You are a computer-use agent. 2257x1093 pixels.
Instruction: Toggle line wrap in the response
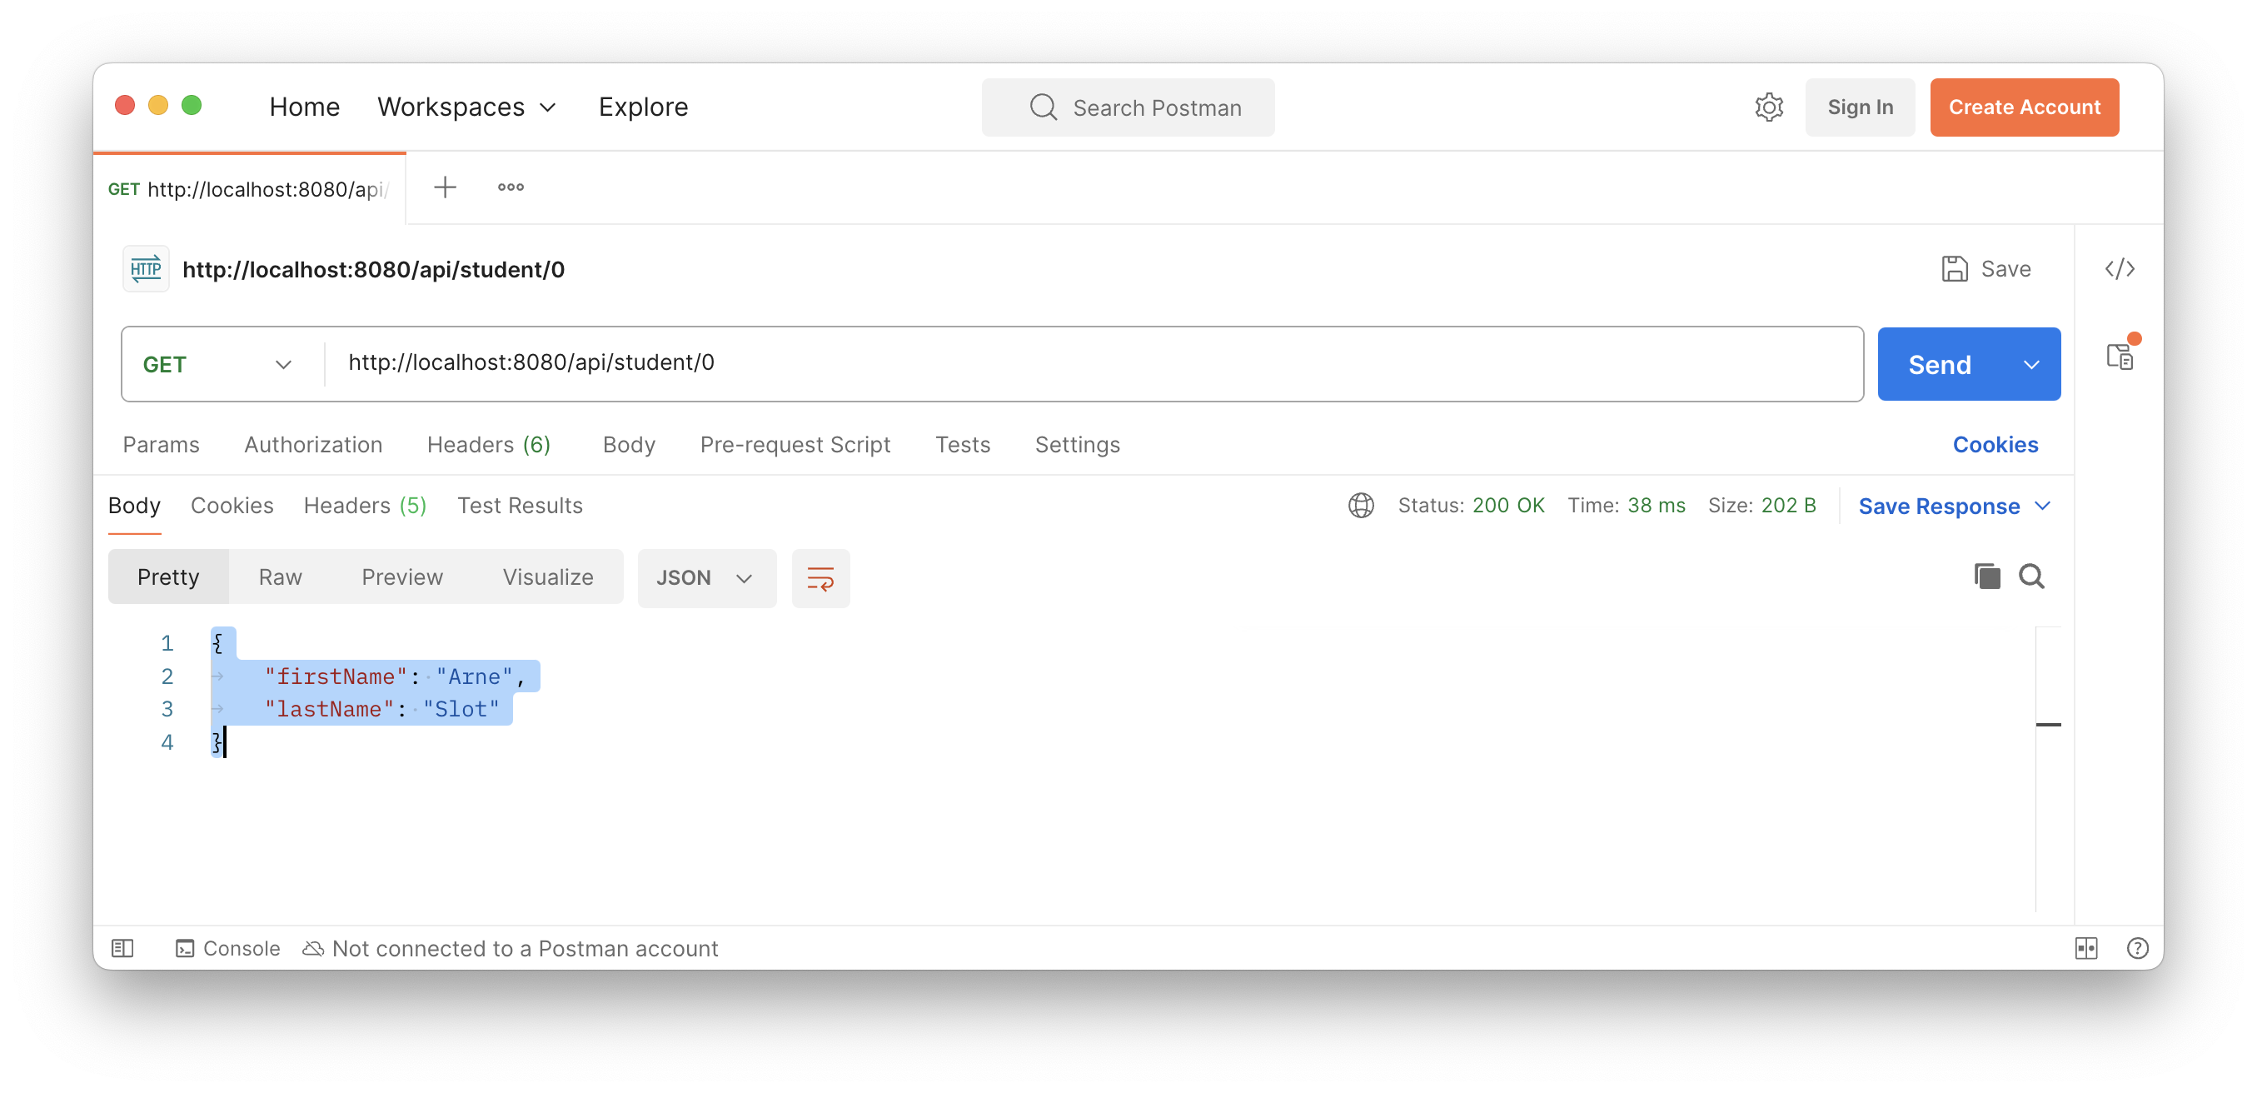[820, 577]
